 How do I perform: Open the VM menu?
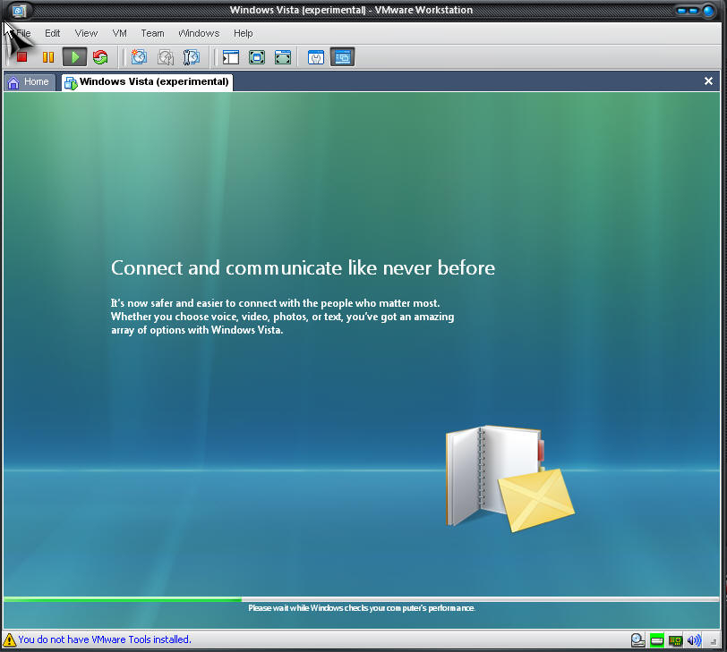(x=120, y=33)
